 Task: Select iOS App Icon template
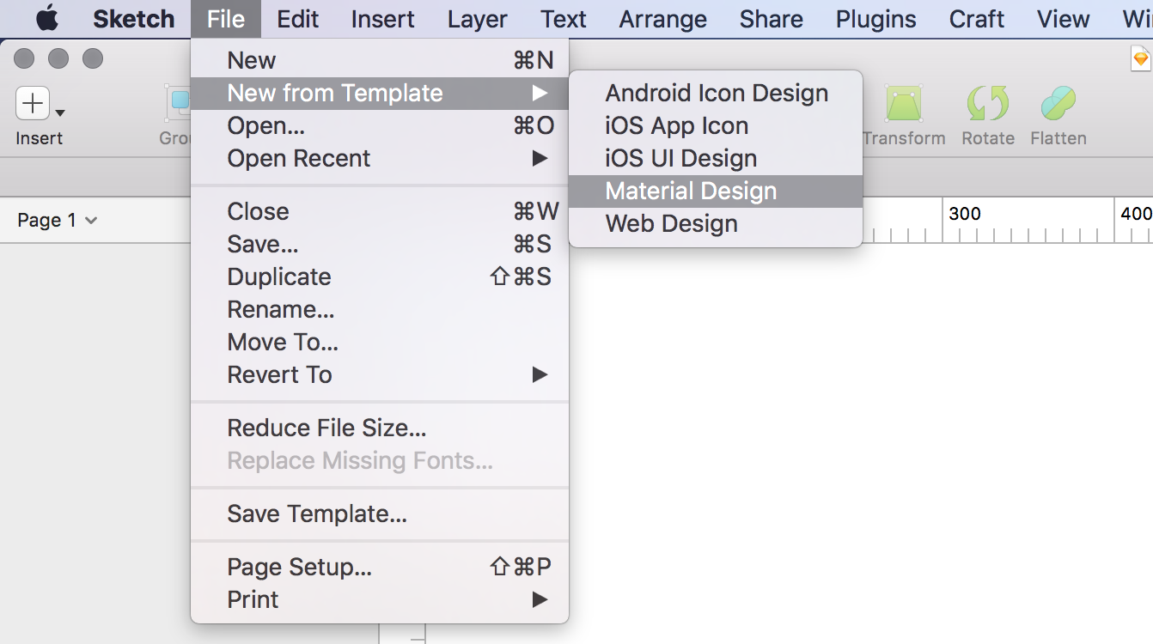pos(716,125)
